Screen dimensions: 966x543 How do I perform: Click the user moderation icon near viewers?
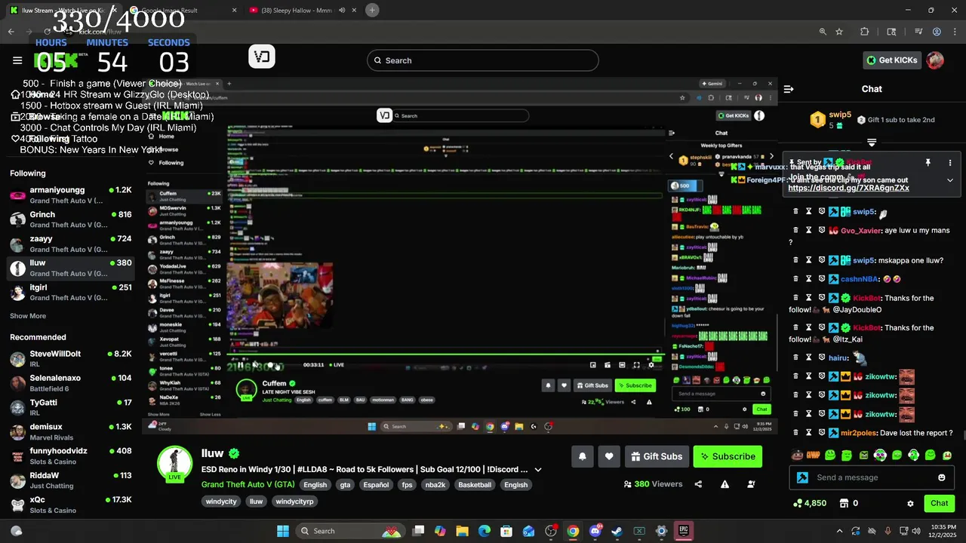(x=751, y=484)
